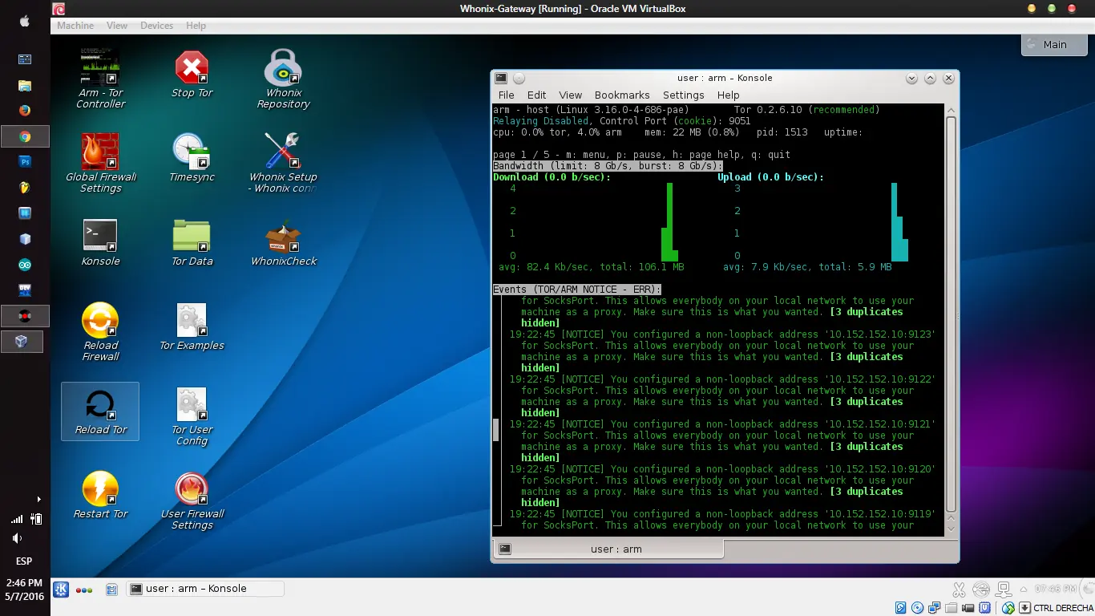Click the Main activity button
The image size is (1095, 616).
1054,45
